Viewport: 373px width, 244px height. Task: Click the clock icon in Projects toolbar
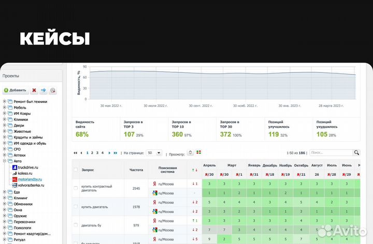tap(52, 90)
